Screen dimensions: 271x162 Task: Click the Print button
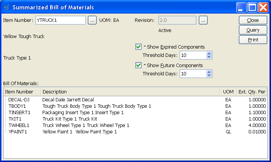pos(253,40)
